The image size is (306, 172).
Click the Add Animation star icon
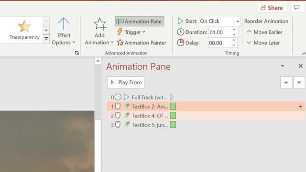pos(100,24)
